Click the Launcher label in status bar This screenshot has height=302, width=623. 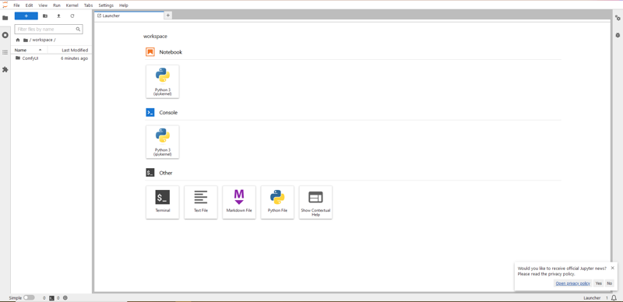[592, 297]
